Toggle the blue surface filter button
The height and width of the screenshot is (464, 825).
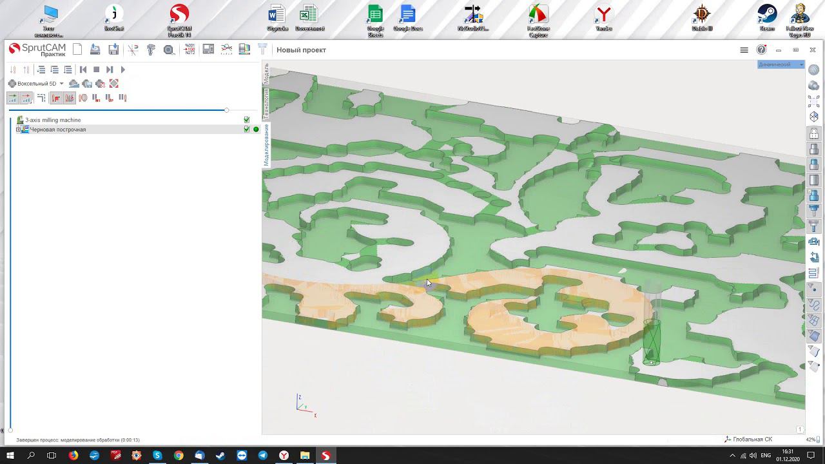coord(813,336)
